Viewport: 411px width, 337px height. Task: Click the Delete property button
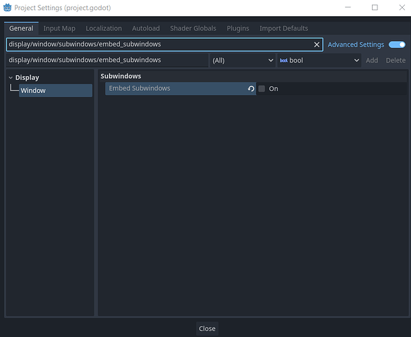[396, 60]
